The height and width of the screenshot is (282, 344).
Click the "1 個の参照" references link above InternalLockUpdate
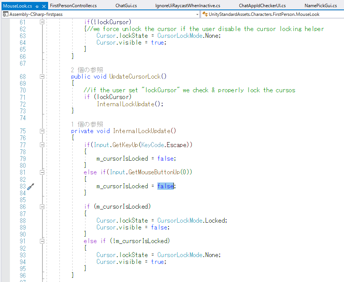pos(87,124)
